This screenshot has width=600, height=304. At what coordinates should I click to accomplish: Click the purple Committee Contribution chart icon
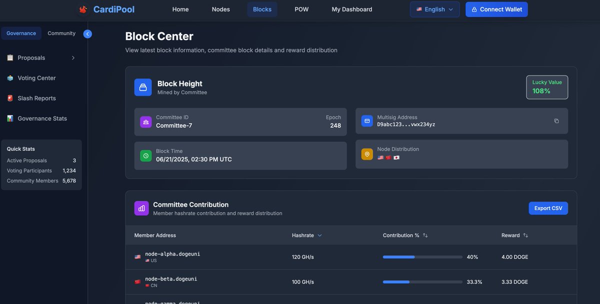[141, 208]
